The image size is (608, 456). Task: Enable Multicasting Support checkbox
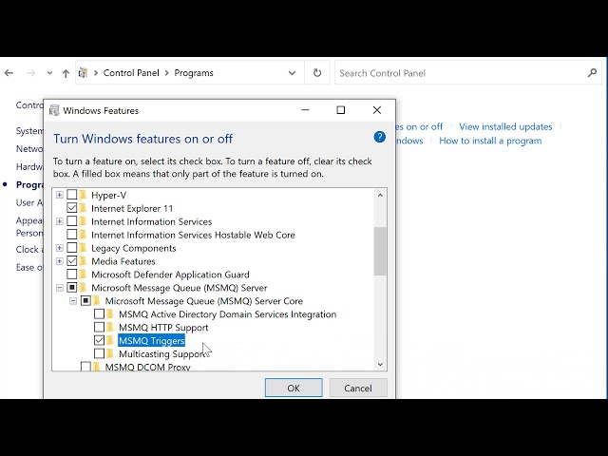pos(99,353)
